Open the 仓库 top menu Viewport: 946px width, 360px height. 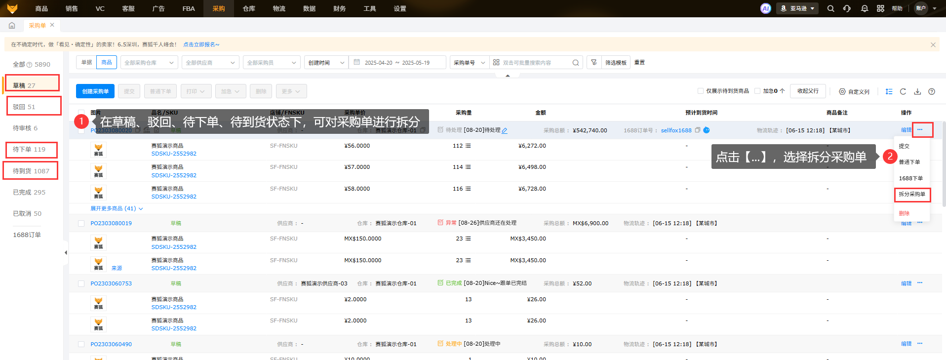pyautogui.click(x=249, y=8)
